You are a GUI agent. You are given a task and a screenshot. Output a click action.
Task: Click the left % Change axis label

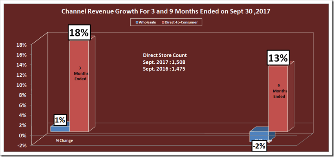pyautogui.click(x=64, y=141)
